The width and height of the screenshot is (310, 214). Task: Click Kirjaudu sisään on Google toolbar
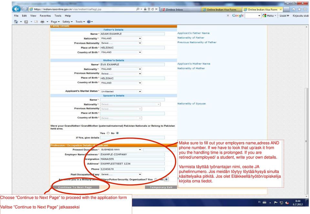301,15
